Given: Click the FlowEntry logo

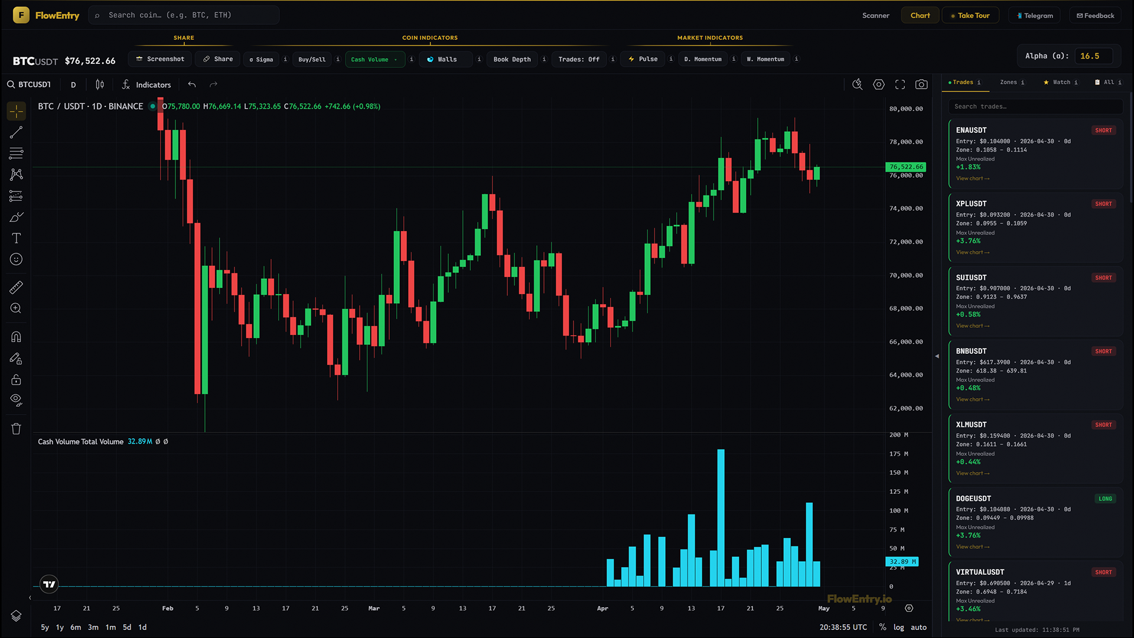Looking at the screenshot, I should (46, 15).
